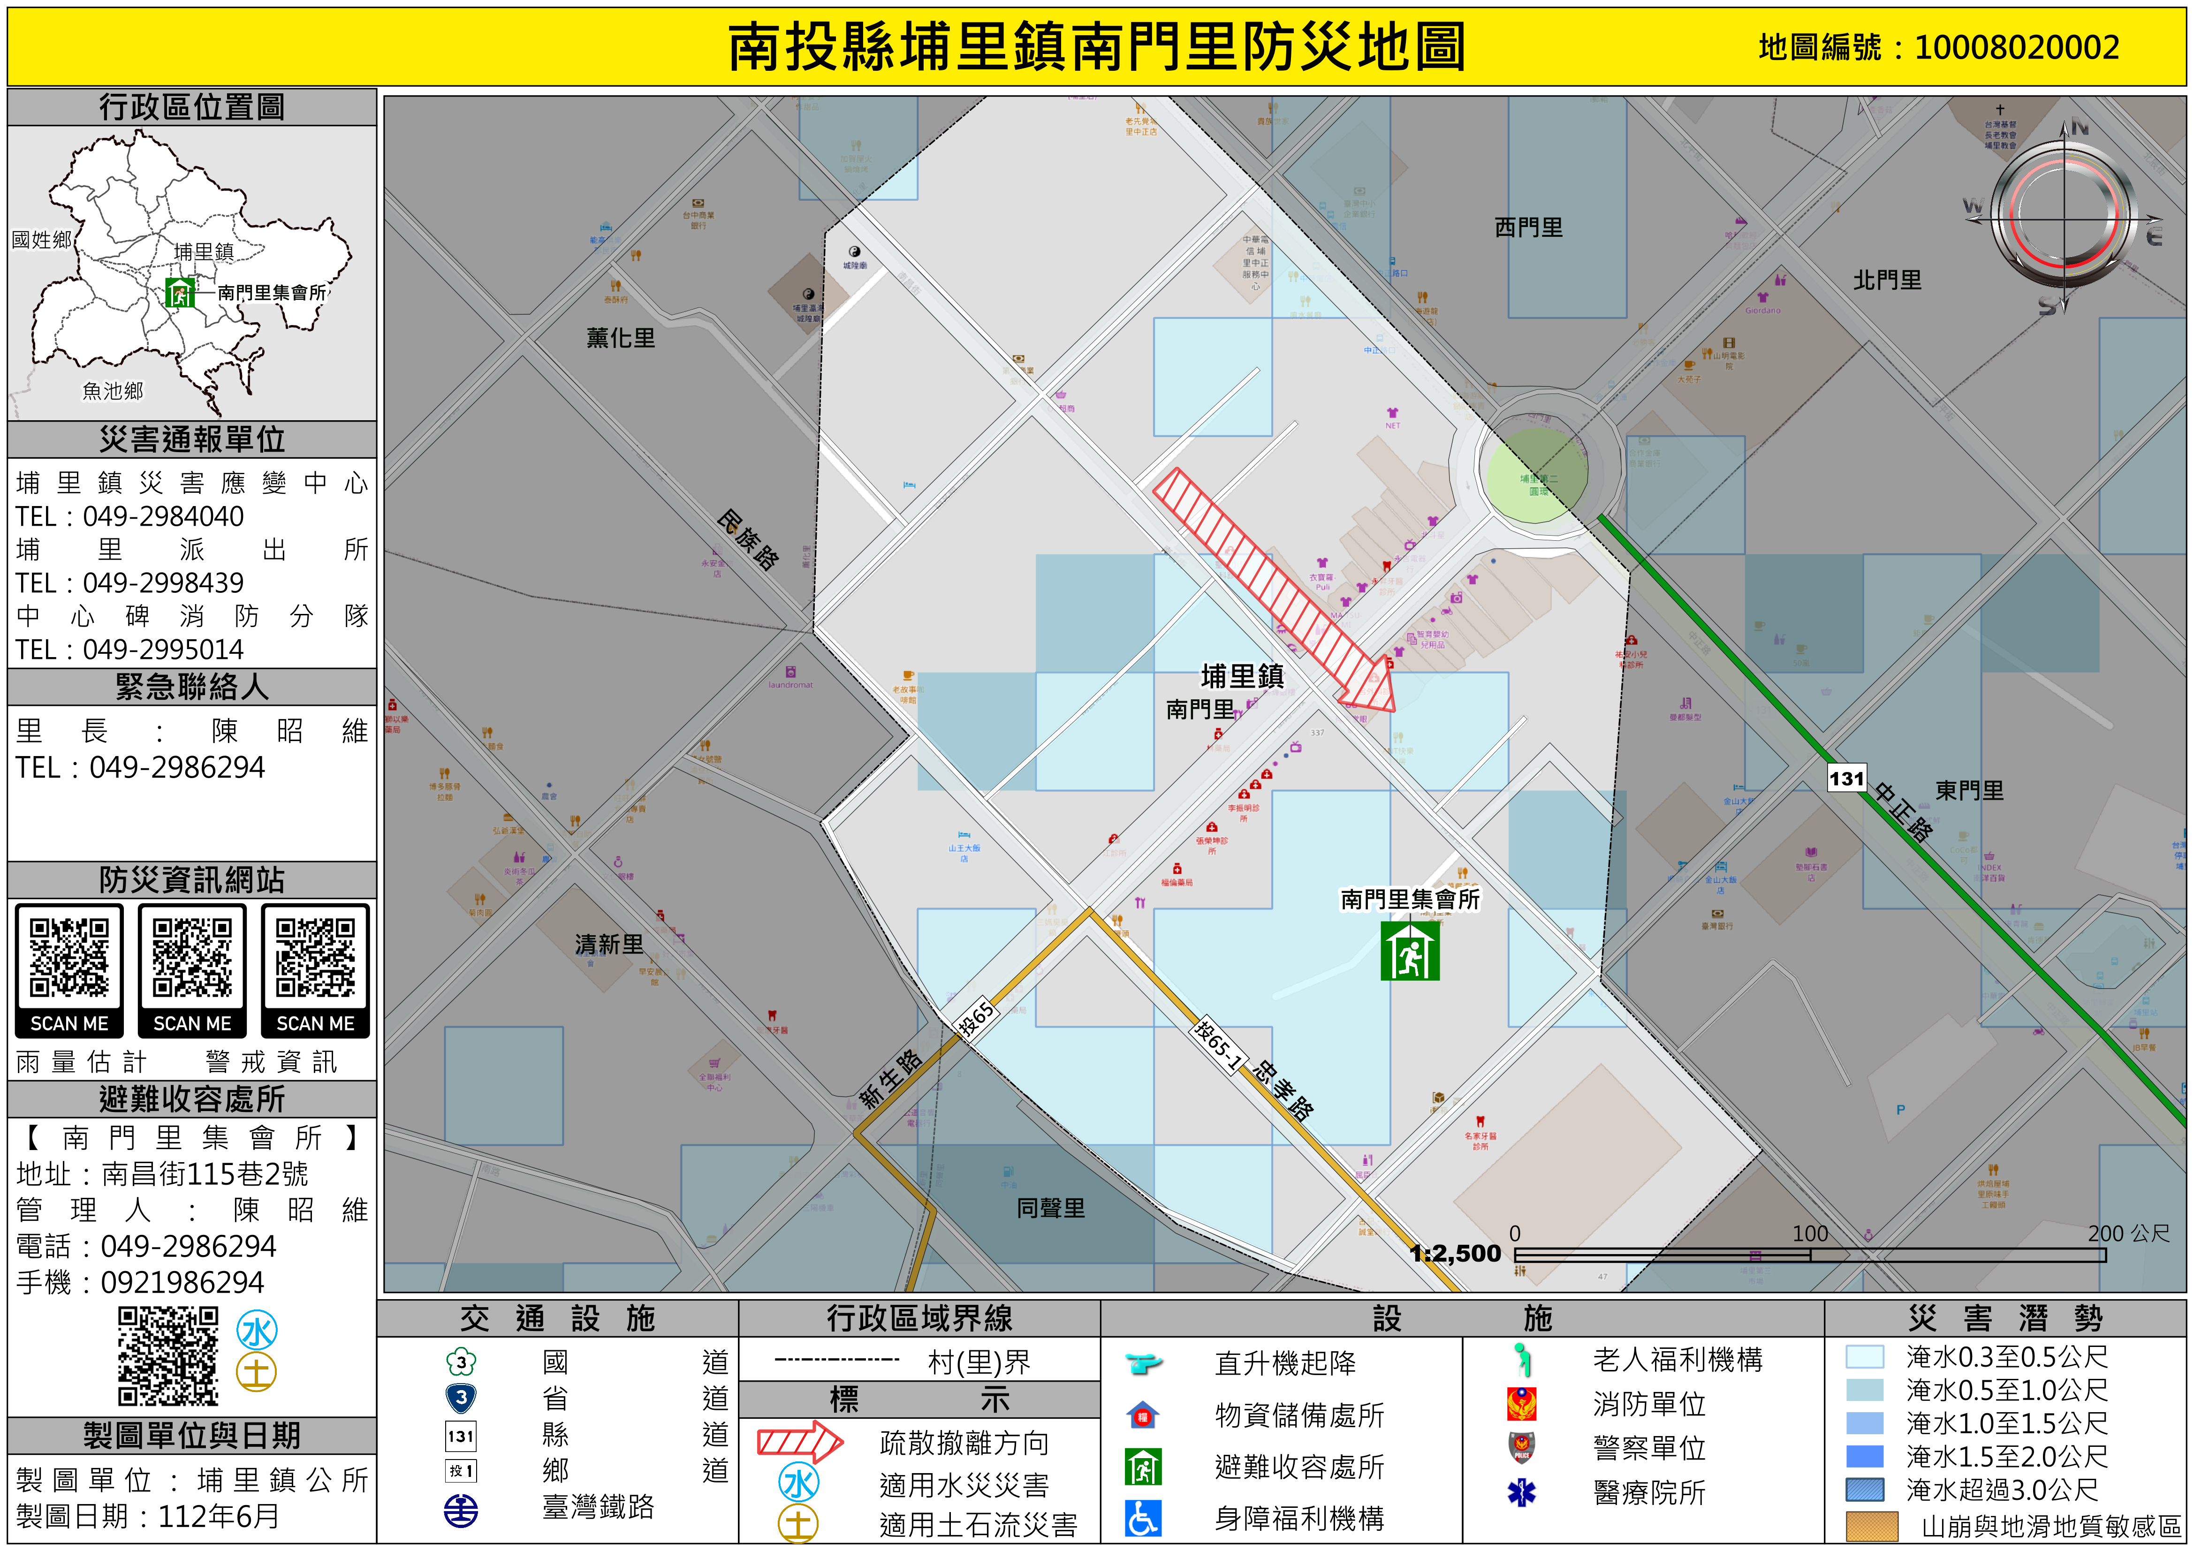
Task: Click the police unit badge legend icon
Action: [x=1521, y=1448]
